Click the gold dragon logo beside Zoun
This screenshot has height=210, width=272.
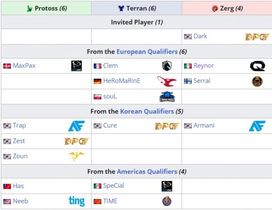pos(77,156)
